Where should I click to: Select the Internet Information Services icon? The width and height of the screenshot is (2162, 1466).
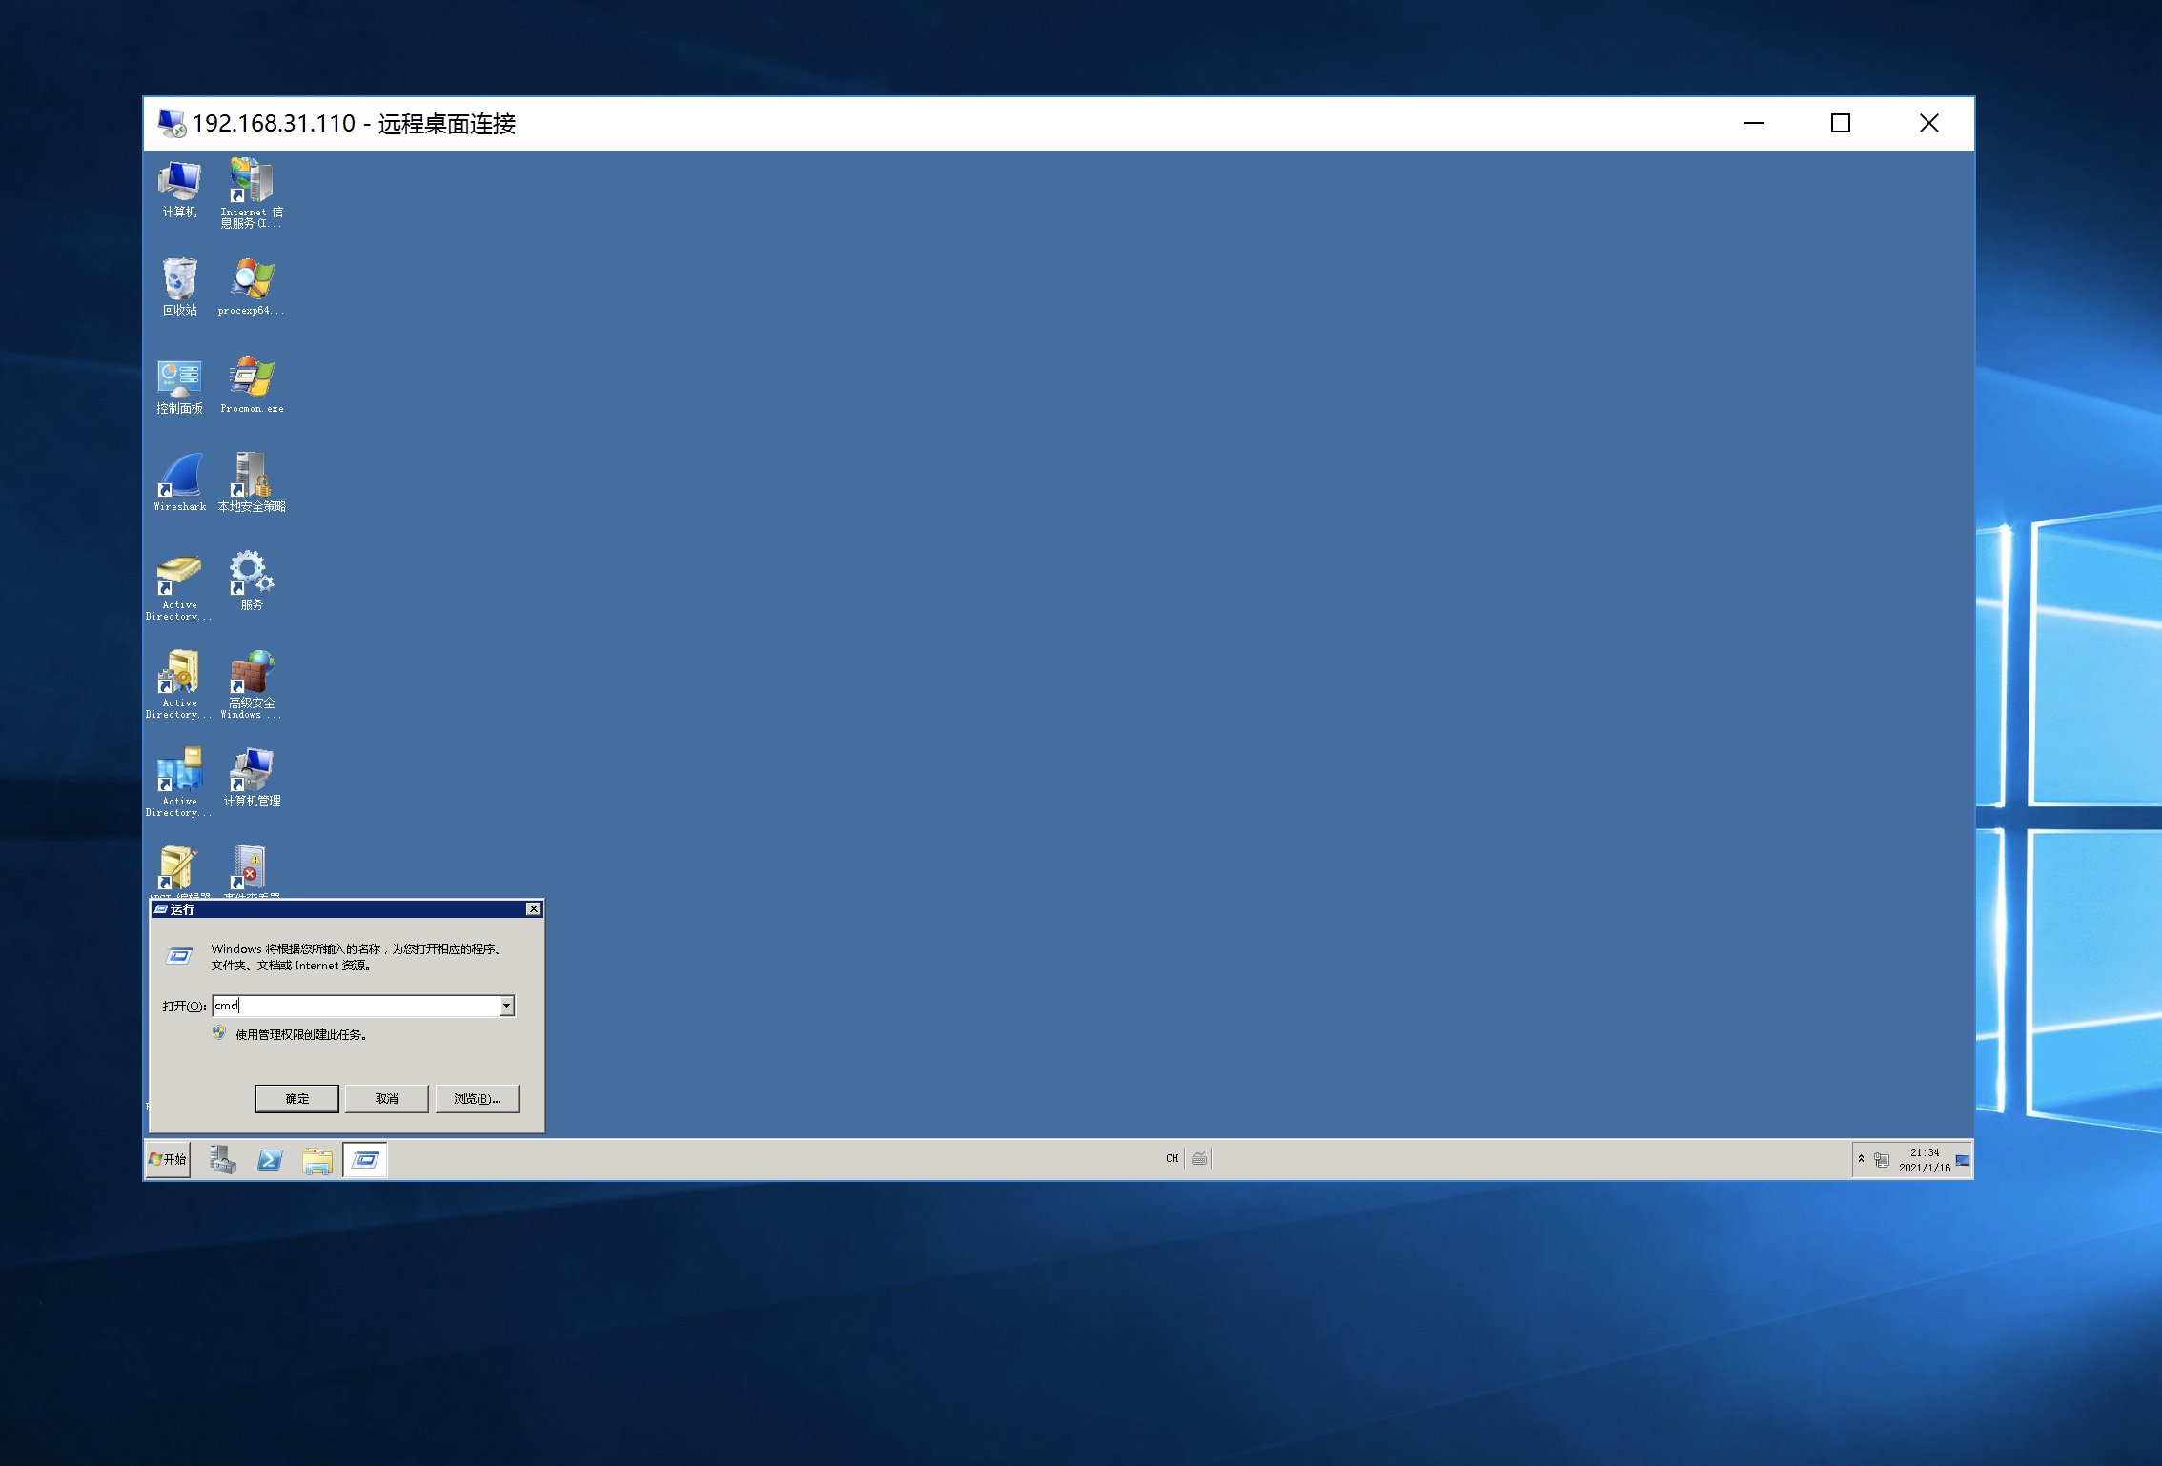252,181
